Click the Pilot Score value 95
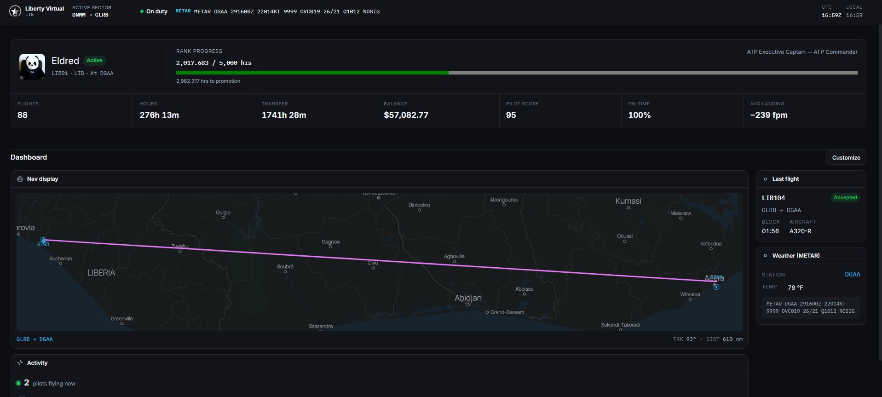Screen dimensions: 882x397 pyautogui.click(x=511, y=115)
